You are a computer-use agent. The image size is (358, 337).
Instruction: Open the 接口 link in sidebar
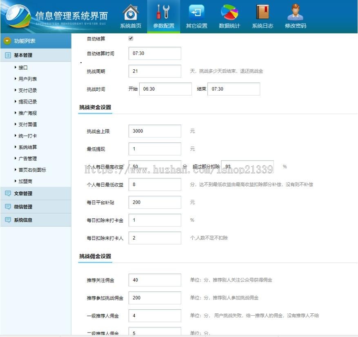[x=23, y=68]
